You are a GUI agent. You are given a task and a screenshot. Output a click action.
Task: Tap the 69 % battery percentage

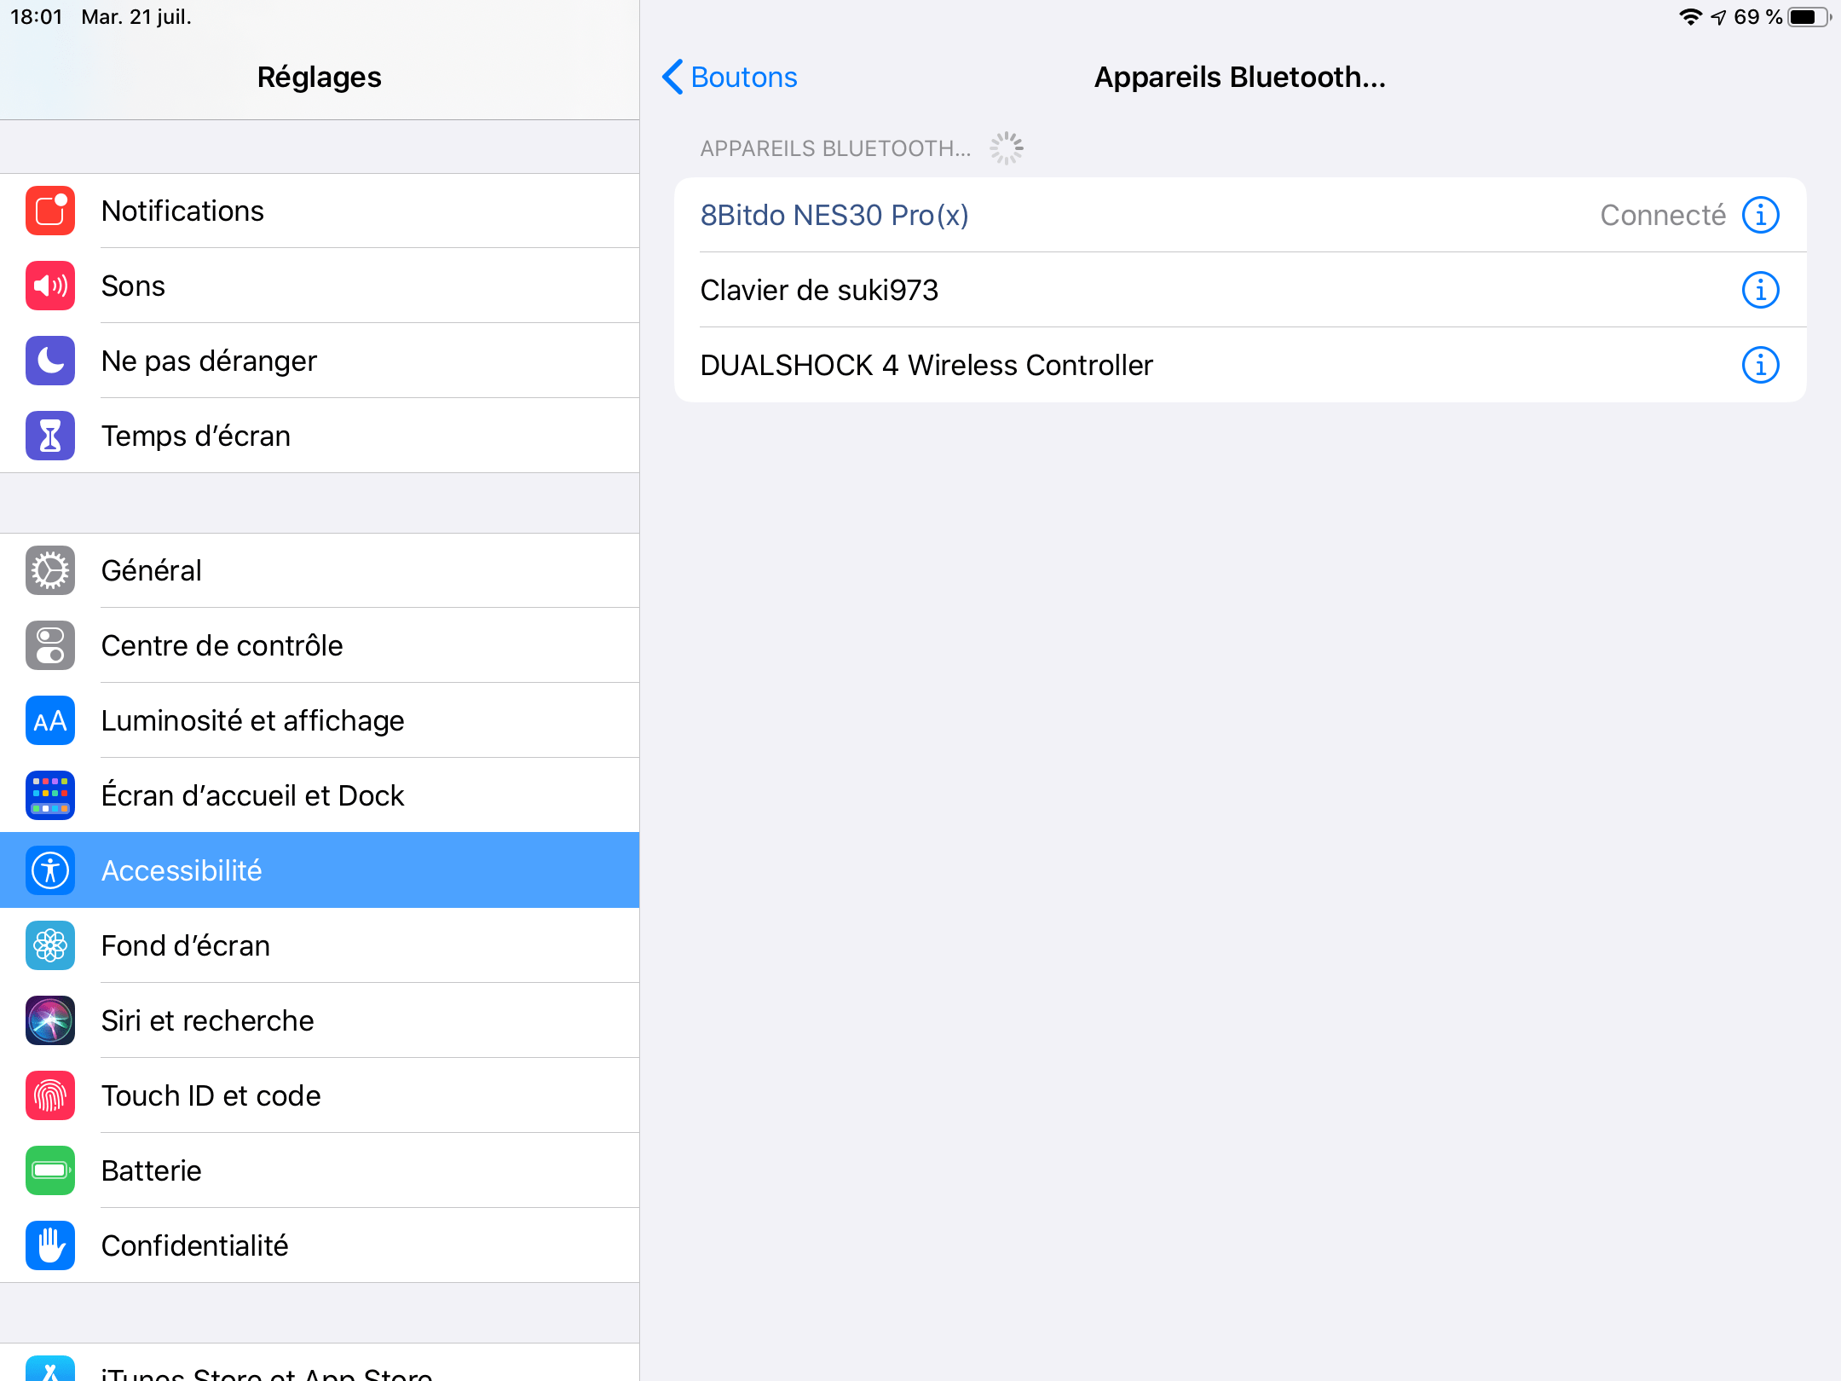pos(1757,17)
